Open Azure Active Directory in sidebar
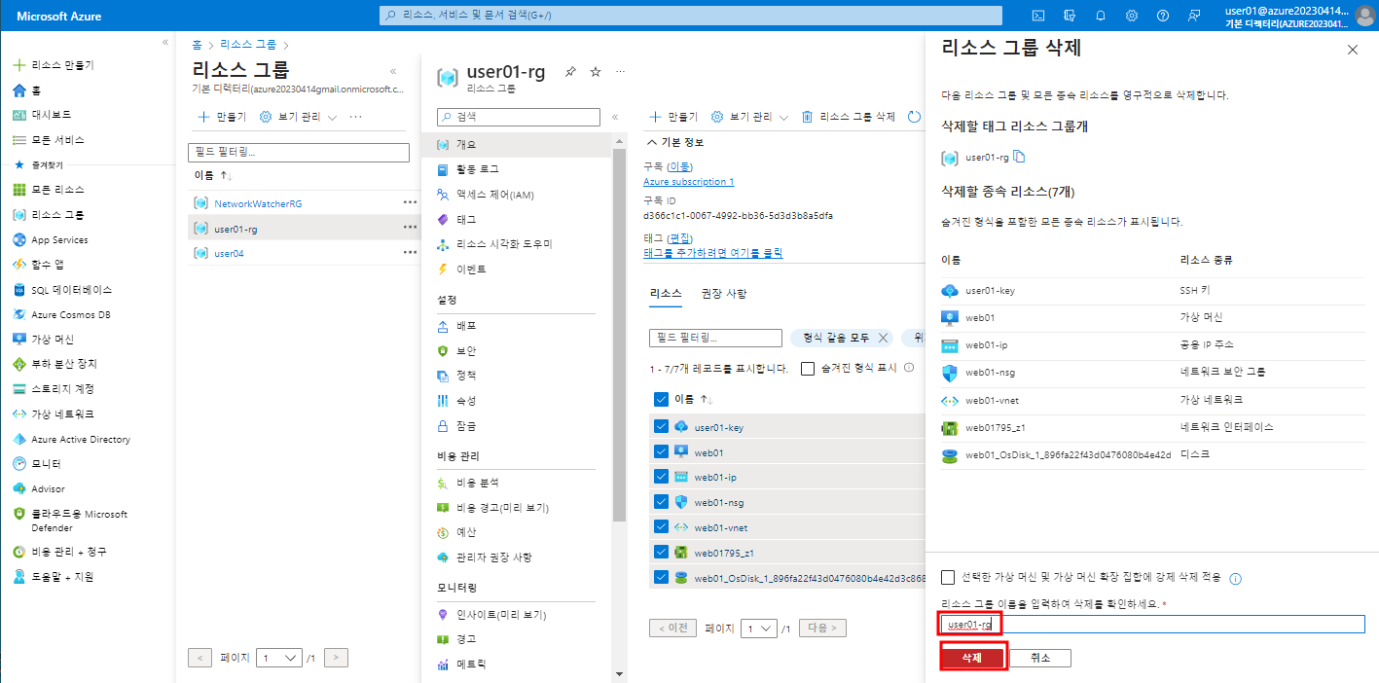The height and width of the screenshot is (683, 1379). [80, 439]
